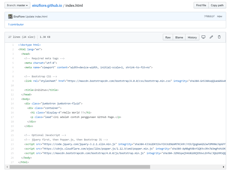This screenshot has height=171, width=229.
Task: View the Raw file
Action: click(168, 37)
